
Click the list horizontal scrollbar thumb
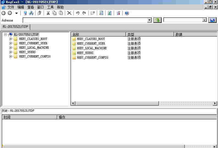click(117, 103)
